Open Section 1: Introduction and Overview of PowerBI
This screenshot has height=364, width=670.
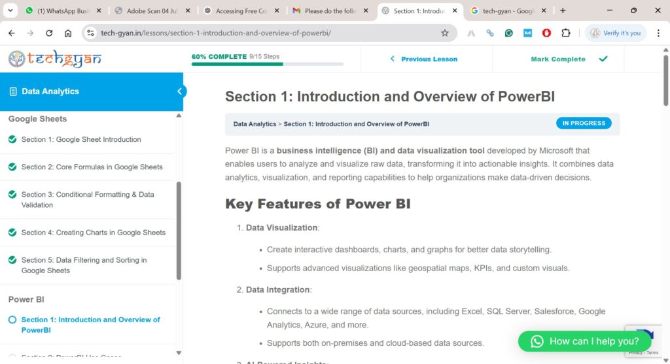tap(90, 325)
